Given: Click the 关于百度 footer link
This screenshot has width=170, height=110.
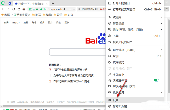Looking at the screenshot, I should click(11, 102).
